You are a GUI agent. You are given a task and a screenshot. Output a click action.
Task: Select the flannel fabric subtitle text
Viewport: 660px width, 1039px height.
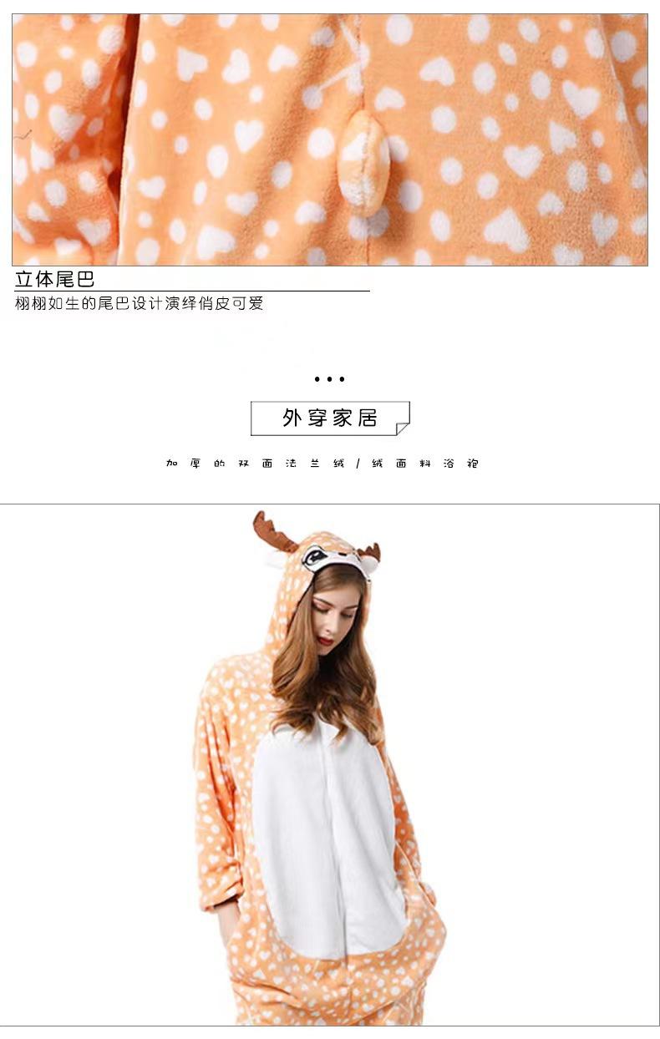point(322,464)
